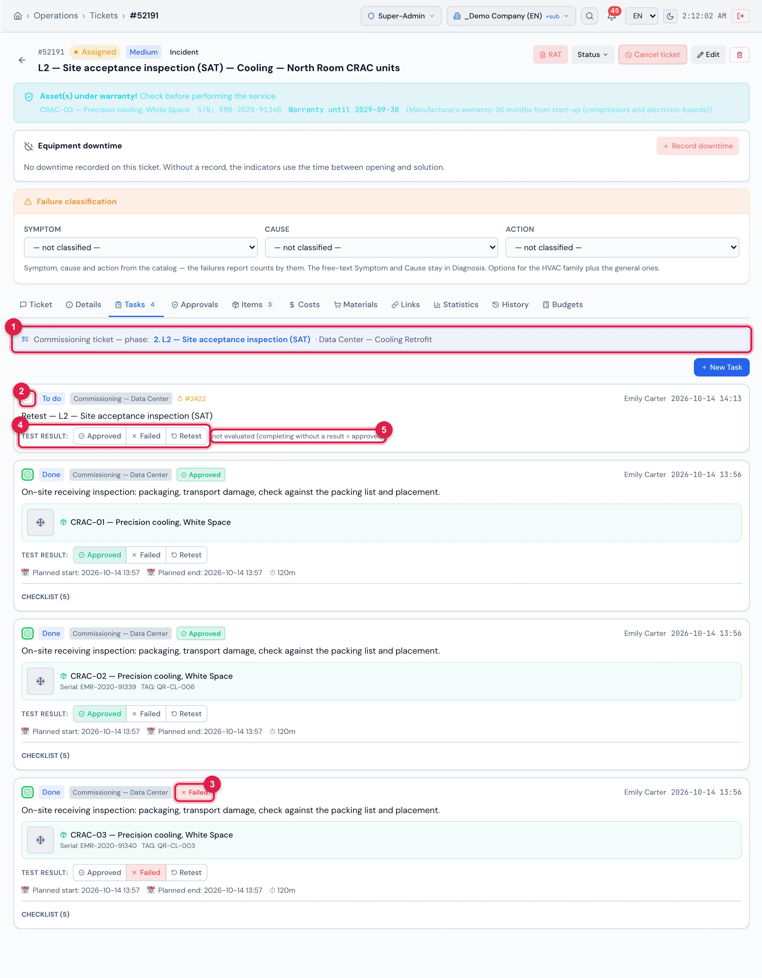The width and height of the screenshot is (762, 978).
Task: Click the RAT button
Action: pos(551,55)
